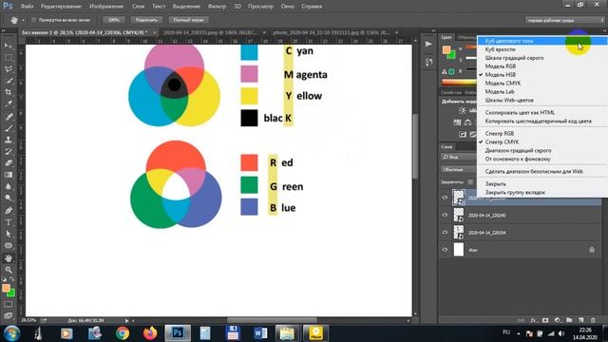
Task: Open the Файл menu
Action: [27, 7]
